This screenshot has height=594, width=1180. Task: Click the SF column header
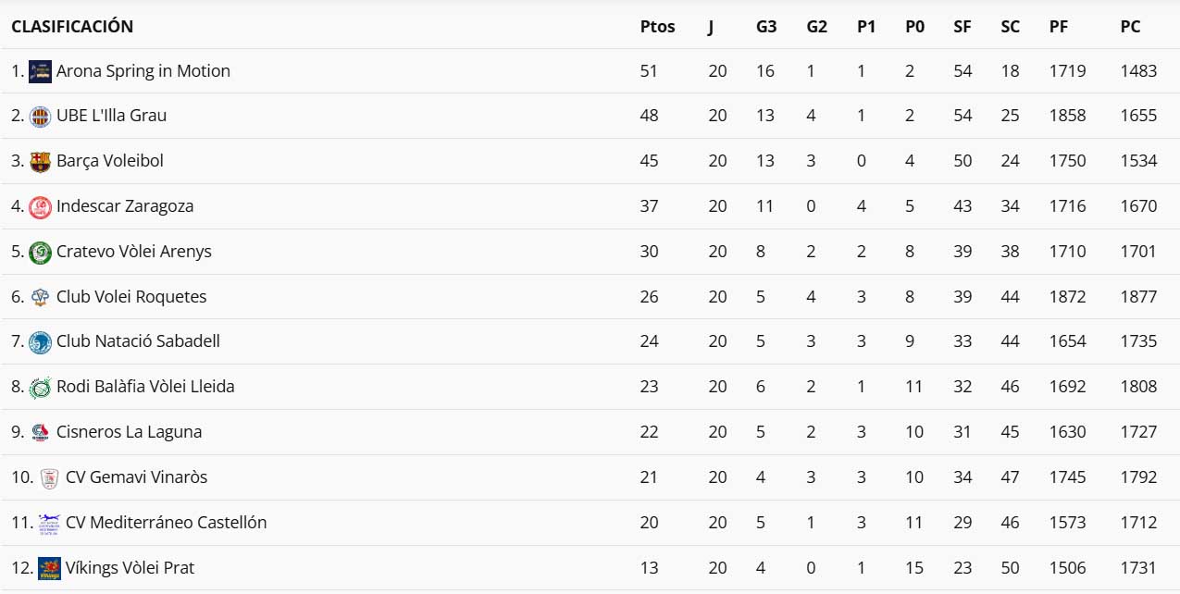pos(963,27)
